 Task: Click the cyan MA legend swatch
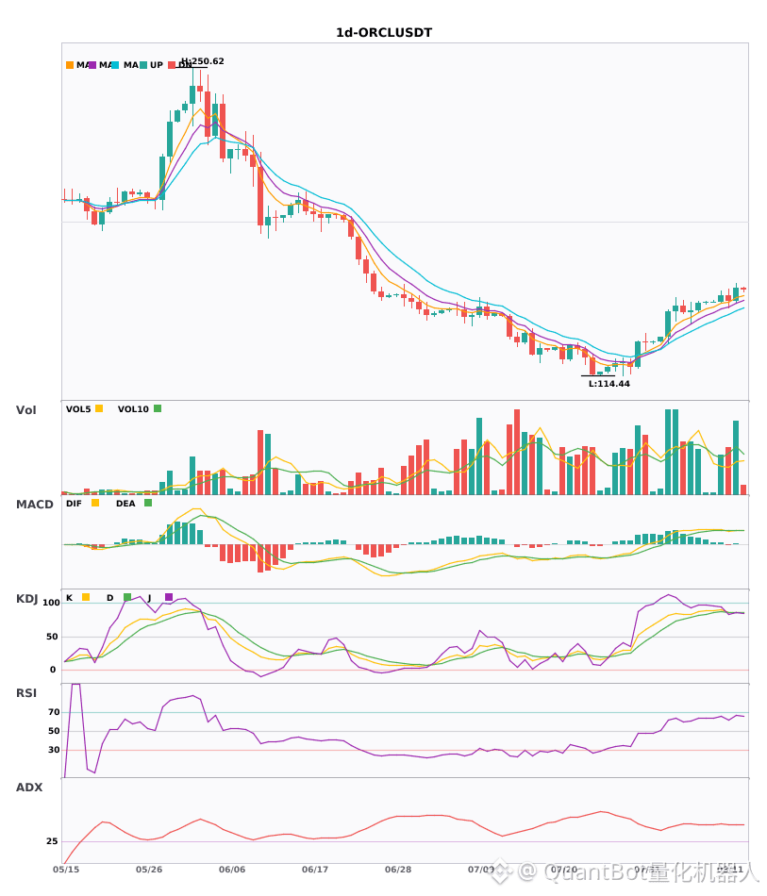(x=115, y=65)
